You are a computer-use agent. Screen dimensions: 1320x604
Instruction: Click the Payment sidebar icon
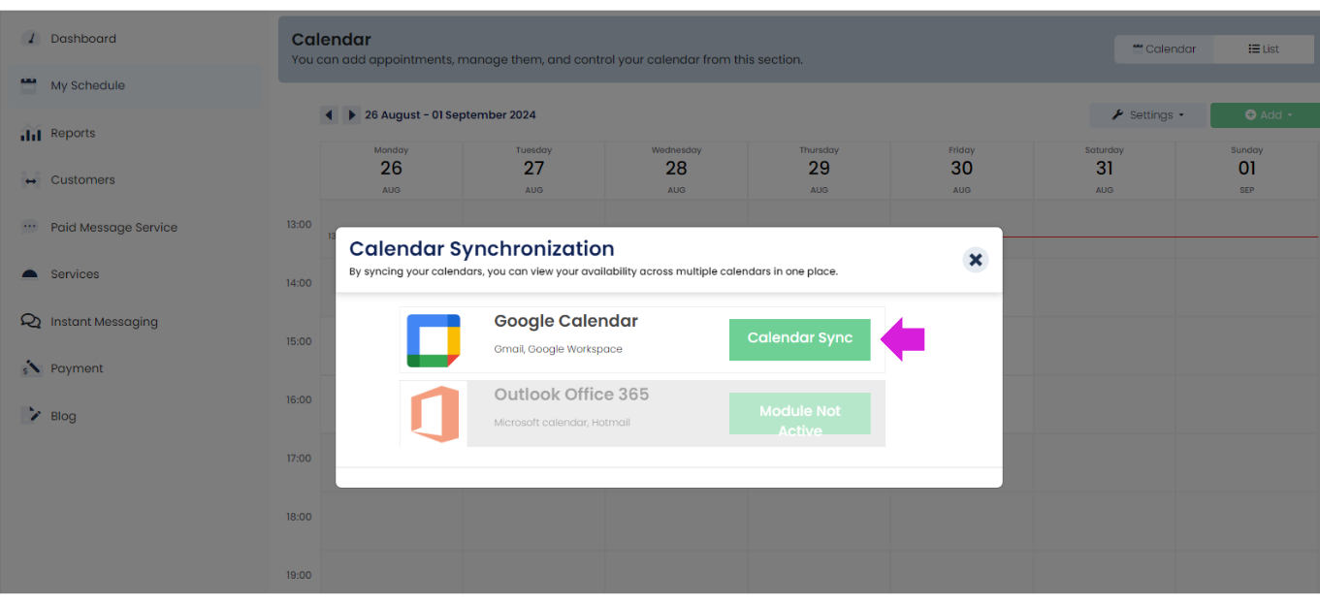tap(30, 368)
